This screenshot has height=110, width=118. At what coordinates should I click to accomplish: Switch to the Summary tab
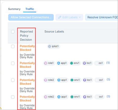(x=14, y=9)
